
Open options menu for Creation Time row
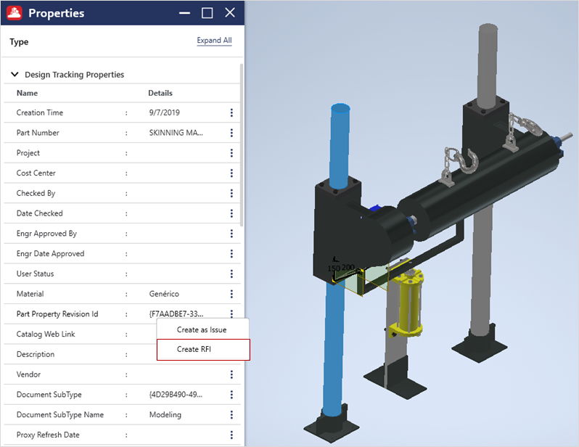tap(231, 112)
